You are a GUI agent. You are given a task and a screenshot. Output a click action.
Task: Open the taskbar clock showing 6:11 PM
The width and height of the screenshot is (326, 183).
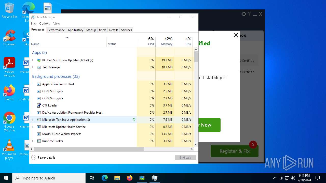[x=304, y=178]
